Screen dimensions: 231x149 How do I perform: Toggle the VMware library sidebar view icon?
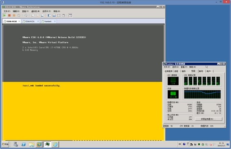click(x=49, y=15)
